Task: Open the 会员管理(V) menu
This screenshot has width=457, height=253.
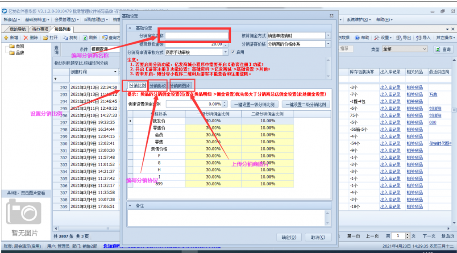Action: pyautogui.click(x=67, y=20)
